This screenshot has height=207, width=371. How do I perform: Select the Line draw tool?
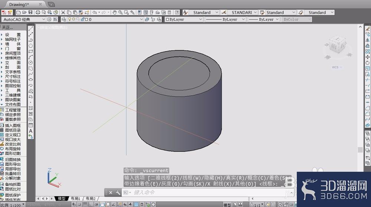(30, 29)
